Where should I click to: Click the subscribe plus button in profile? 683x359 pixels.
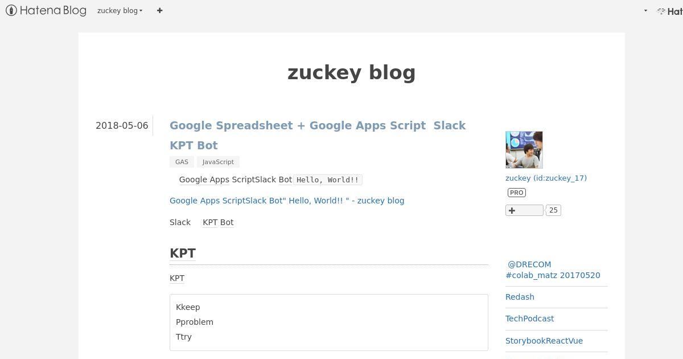(x=524, y=210)
